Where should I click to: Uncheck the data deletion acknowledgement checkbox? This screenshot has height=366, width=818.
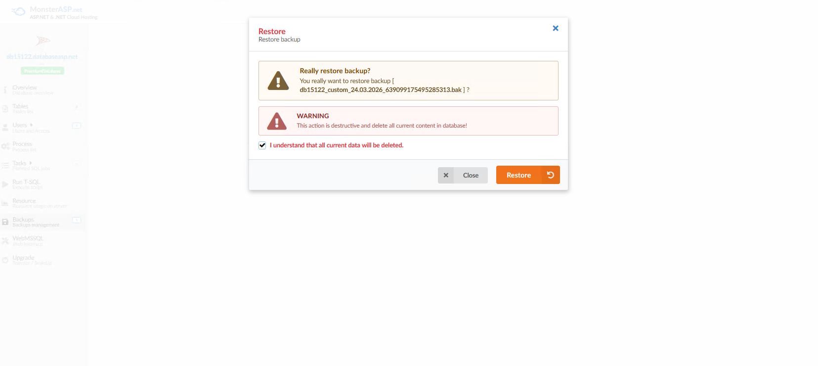[x=262, y=145]
